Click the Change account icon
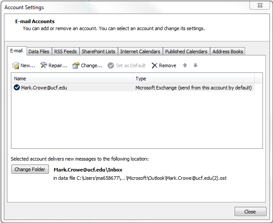 click(x=76, y=65)
